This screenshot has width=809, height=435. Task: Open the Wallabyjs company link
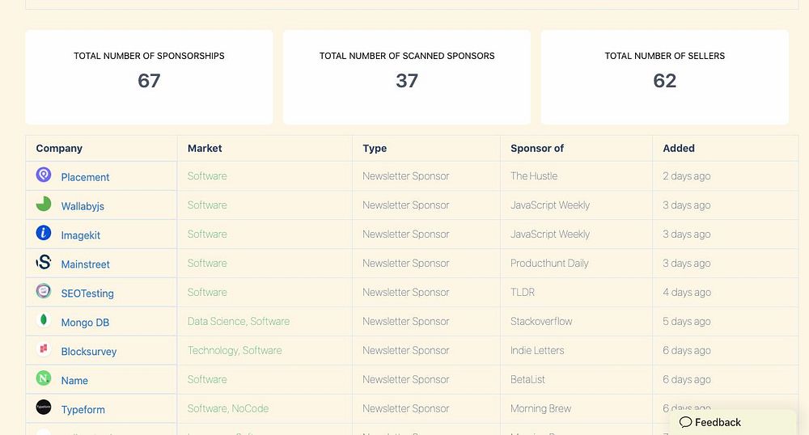click(x=83, y=206)
